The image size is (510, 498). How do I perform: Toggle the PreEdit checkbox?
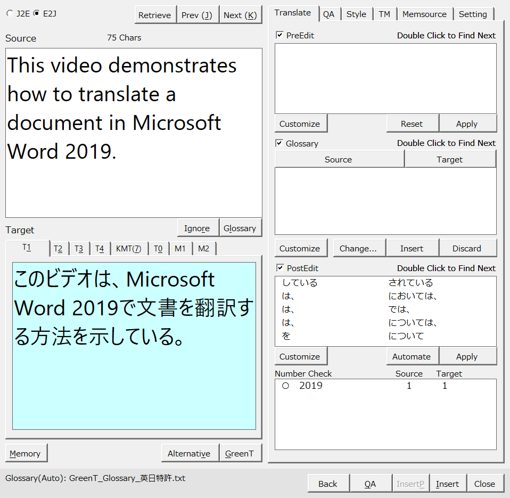279,35
